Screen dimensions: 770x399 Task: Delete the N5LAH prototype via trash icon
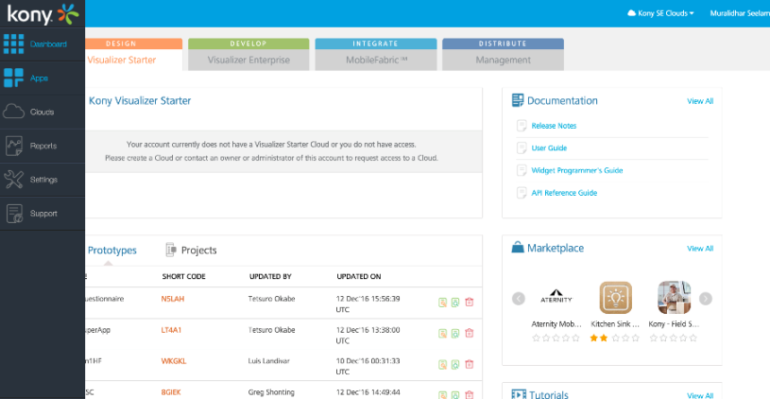tap(469, 303)
